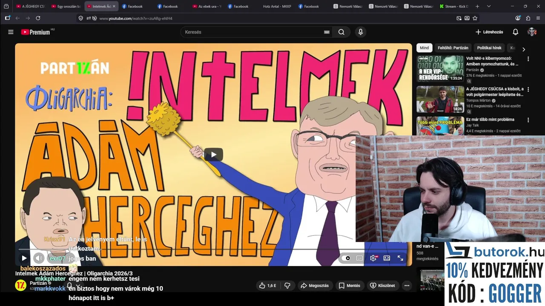
Task: Open options for Volt NNI-s kibernyomozó video
Action: coord(528,59)
